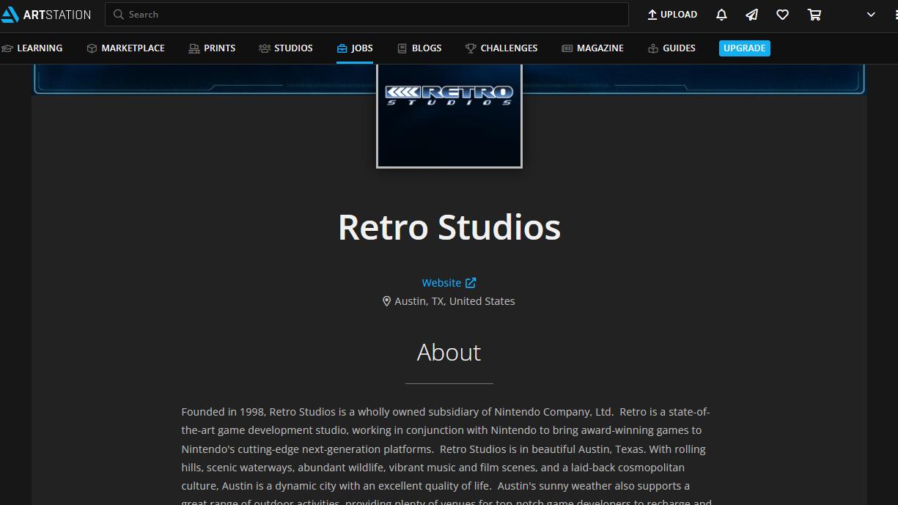Go to the Prints section
Screen dimensions: 898x505
pyautogui.click(x=212, y=48)
